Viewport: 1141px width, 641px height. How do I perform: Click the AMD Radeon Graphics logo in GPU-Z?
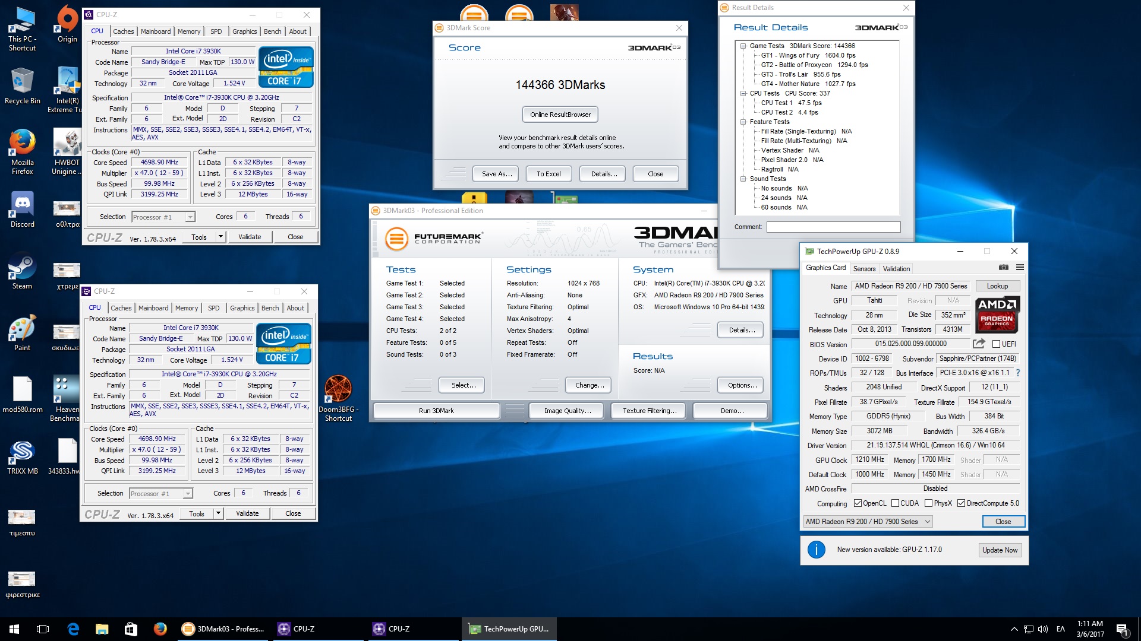(997, 314)
